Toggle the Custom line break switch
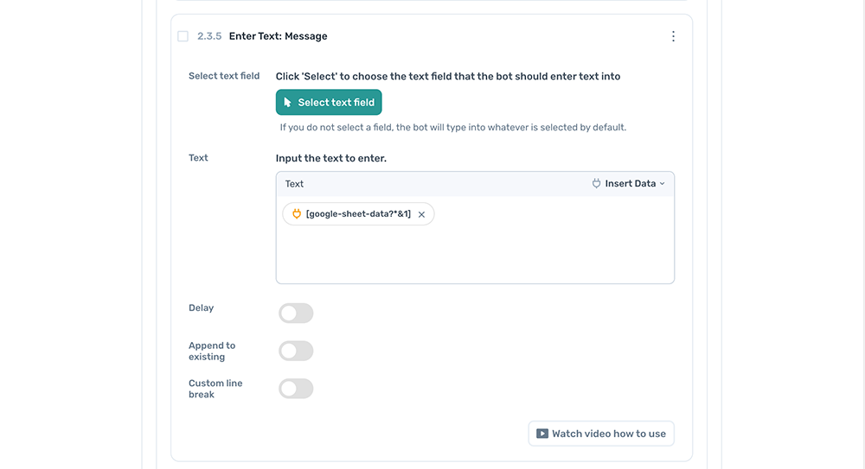Screen dimensions: 865x469 [x=296, y=389]
